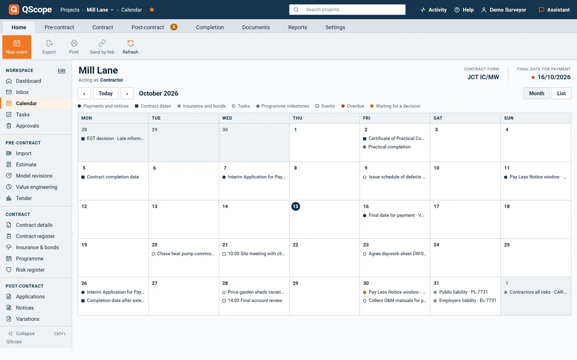Open Insurance & bonds sidebar item
The width and height of the screenshot is (577, 360).
click(36, 247)
